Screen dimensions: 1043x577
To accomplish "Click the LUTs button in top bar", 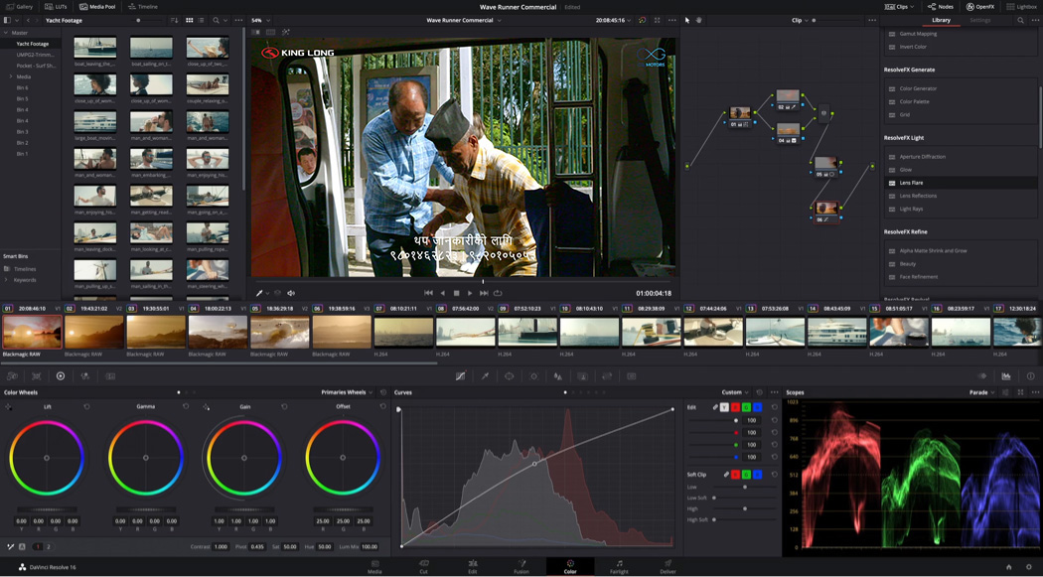I will [57, 6].
